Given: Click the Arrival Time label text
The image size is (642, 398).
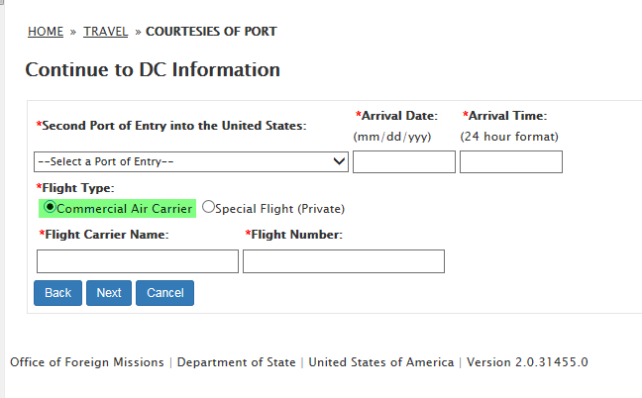Looking at the screenshot, I should (507, 116).
